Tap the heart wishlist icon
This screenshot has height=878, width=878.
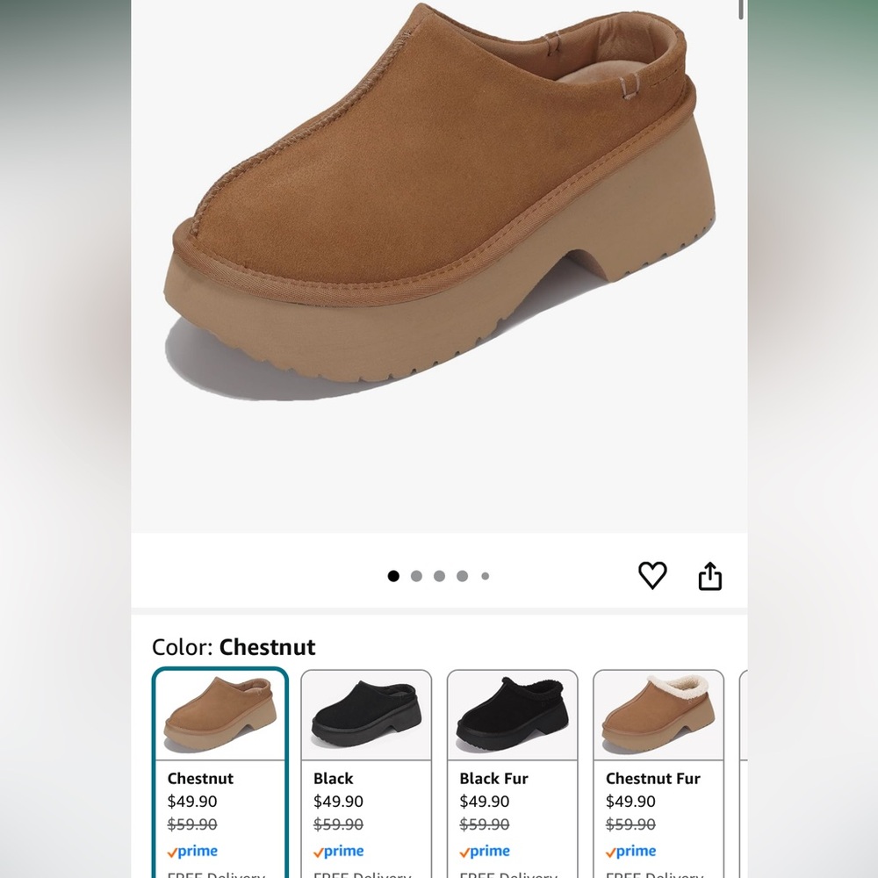click(652, 575)
